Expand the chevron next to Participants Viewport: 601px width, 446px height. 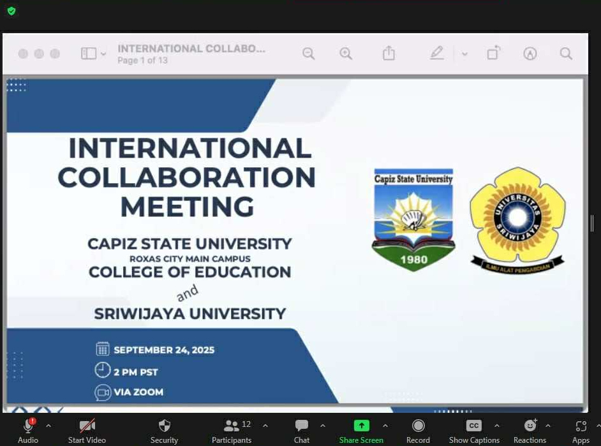point(265,426)
